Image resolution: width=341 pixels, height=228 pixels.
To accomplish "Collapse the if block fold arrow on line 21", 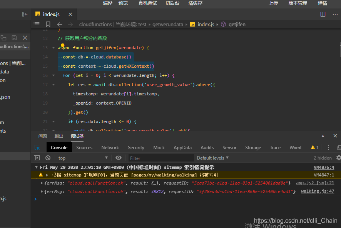I will [53, 121].
